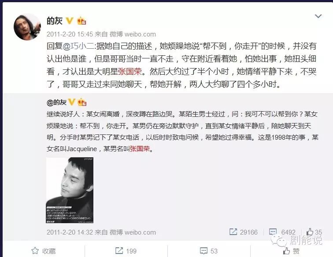Like the original post with 35 likes
The height and width of the screenshot is (257, 333).
314,232
